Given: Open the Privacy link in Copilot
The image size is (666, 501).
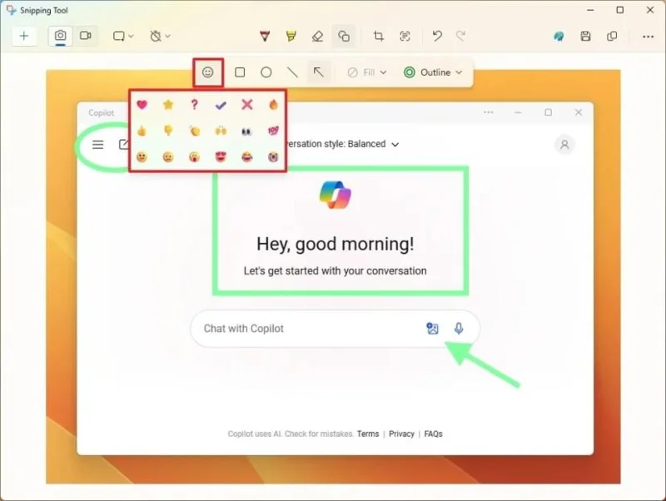Looking at the screenshot, I should (401, 434).
